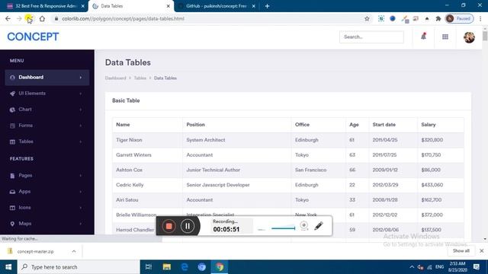This screenshot has width=488, height=274.
Task: Expand the Apps menu chevron
Action: click(81, 192)
